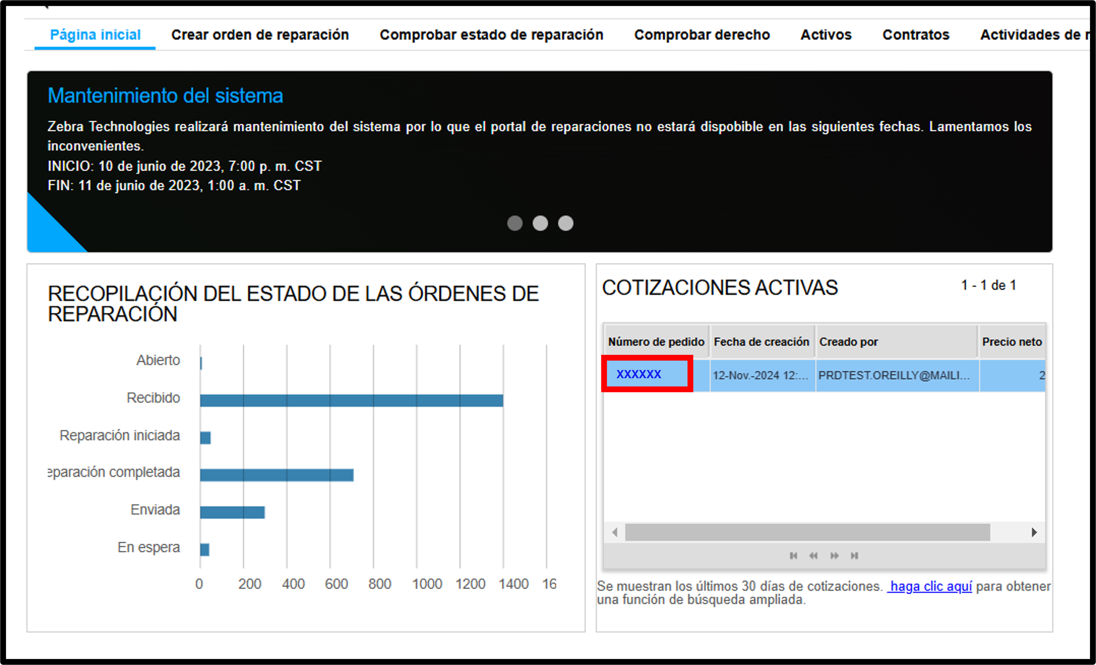Click the quotes table horizontal scrollbar thumb

coord(807,532)
